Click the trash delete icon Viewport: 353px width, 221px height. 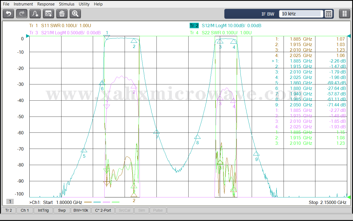pyautogui.click(x=62, y=13)
